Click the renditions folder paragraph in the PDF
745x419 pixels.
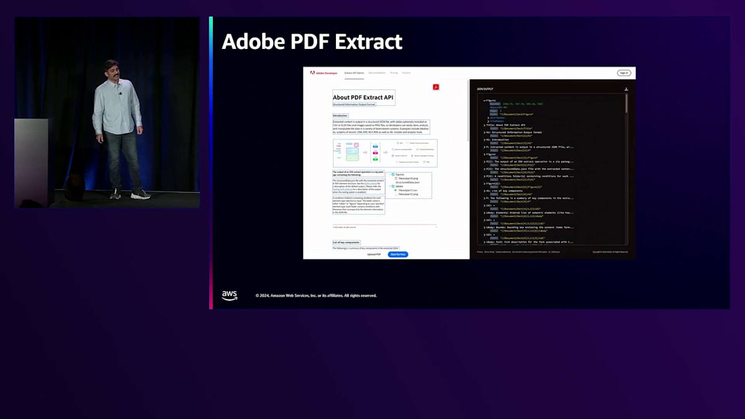pyautogui.click(x=358, y=205)
